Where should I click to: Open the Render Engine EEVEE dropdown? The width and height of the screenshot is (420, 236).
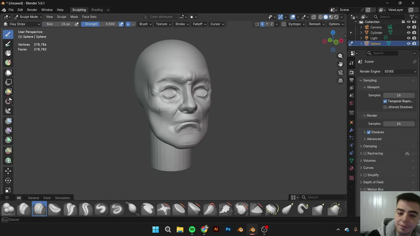[400, 71]
